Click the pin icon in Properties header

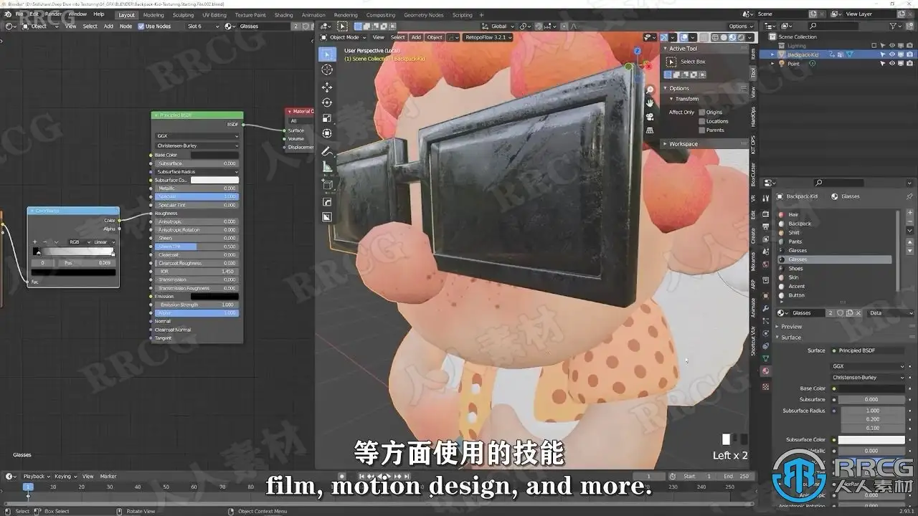(x=909, y=196)
